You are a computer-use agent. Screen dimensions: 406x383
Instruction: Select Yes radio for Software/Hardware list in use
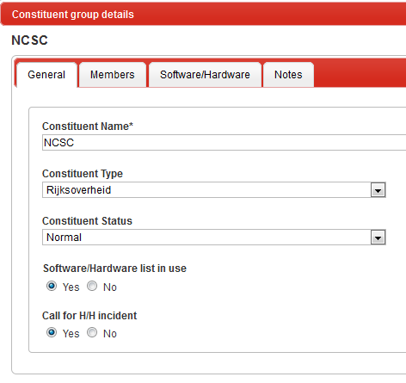pyautogui.click(x=52, y=286)
